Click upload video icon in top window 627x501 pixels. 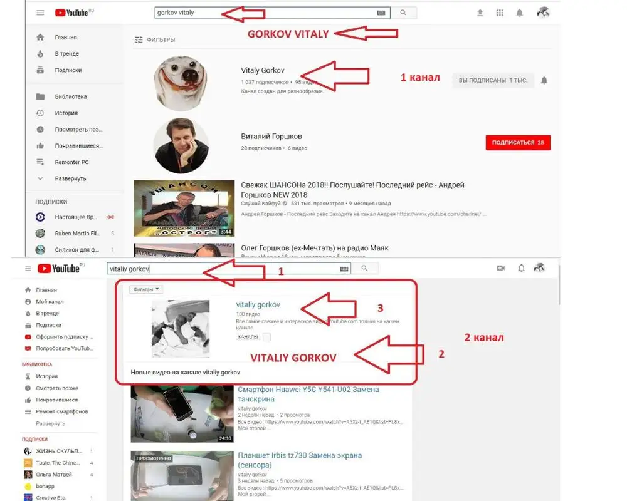(x=480, y=13)
